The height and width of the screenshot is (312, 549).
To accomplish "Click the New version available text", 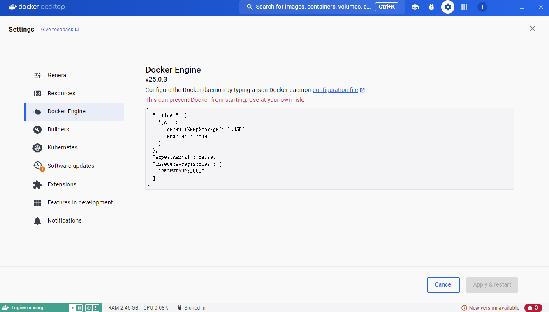I will [494, 308].
